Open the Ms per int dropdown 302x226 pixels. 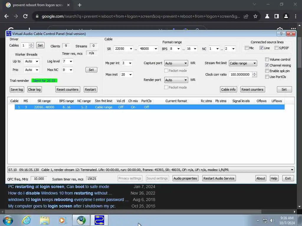click(x=130, y=63)
